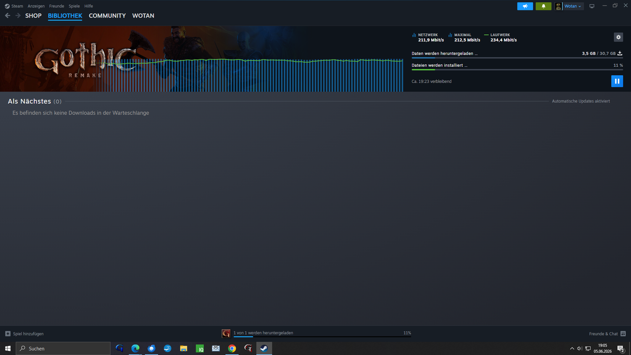
Task: Open the Hilfe menu
Action: (88, 6)
